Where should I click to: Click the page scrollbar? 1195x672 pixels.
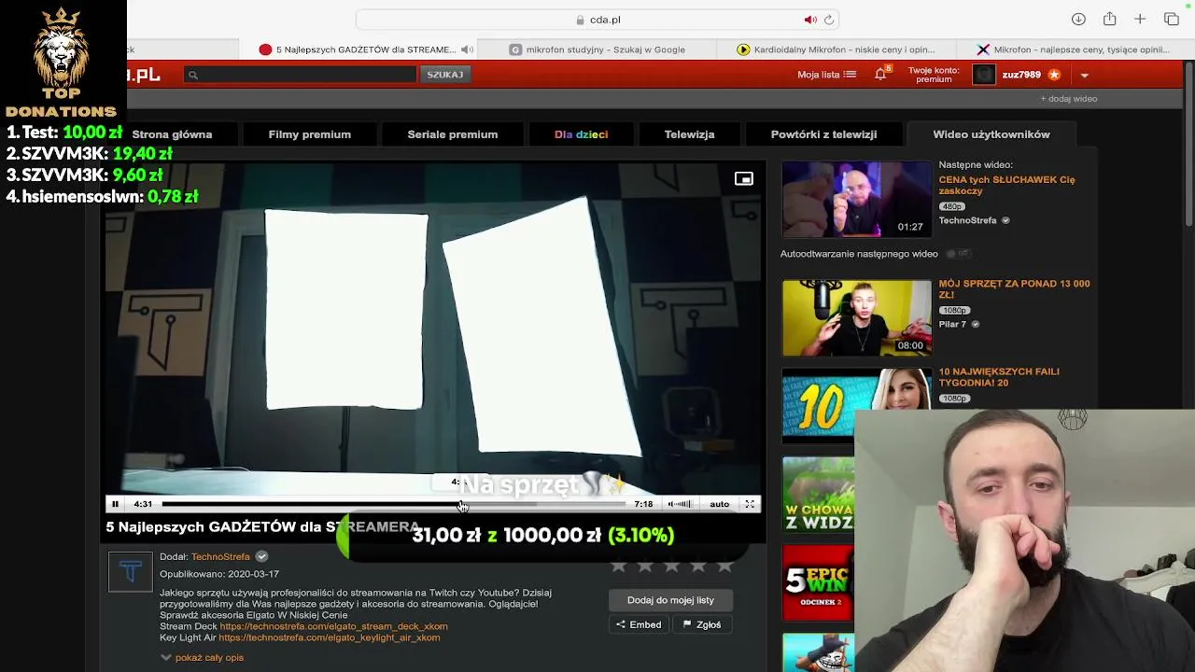(1188, 145)
